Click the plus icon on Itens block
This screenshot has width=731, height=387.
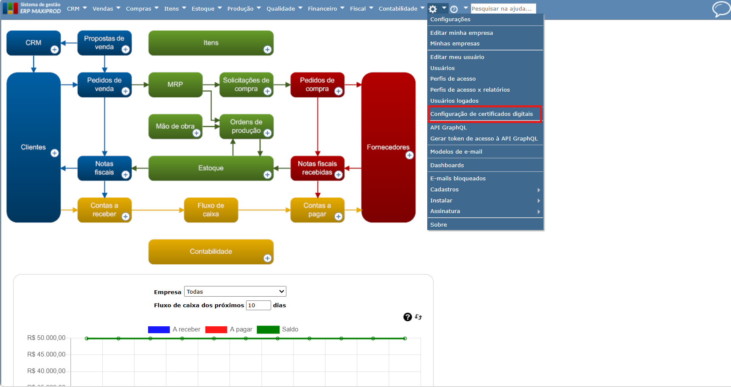click(267, 50)
